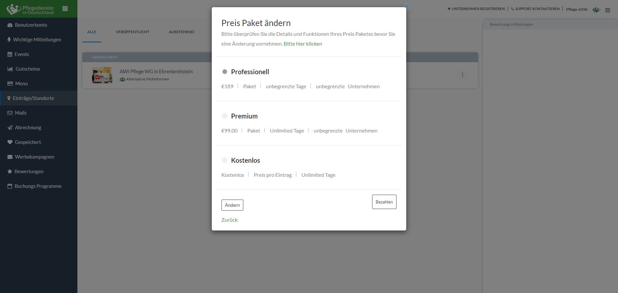
Task: Choose the Premium package radio option
Action: [224, 116]
